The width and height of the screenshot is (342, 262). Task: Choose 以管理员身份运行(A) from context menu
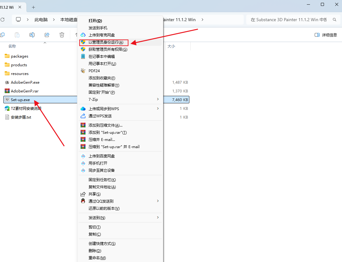click(x=120, y=42)
